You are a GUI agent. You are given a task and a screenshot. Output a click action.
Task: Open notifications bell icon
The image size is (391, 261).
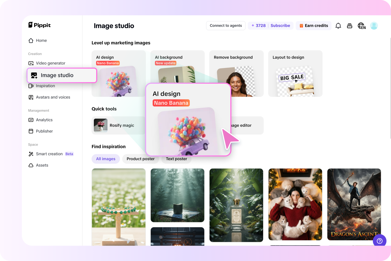tap(338, 26)
